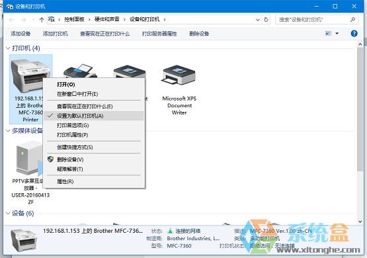Click the USER-20160413 ZF device label

[x=30, y=198]
